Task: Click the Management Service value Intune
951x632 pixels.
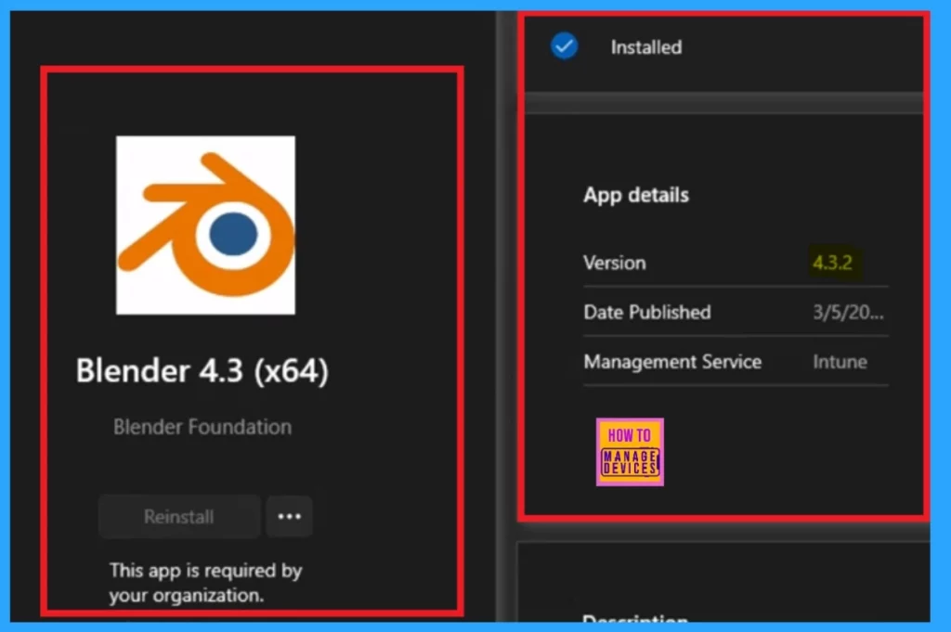Action: tap(840, 362)
